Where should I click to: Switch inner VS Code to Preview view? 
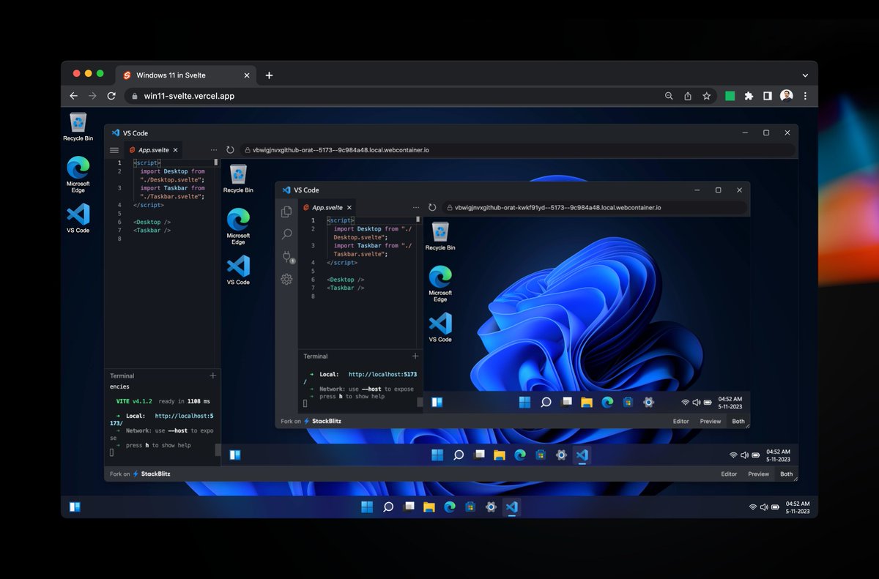click(711, 421)
